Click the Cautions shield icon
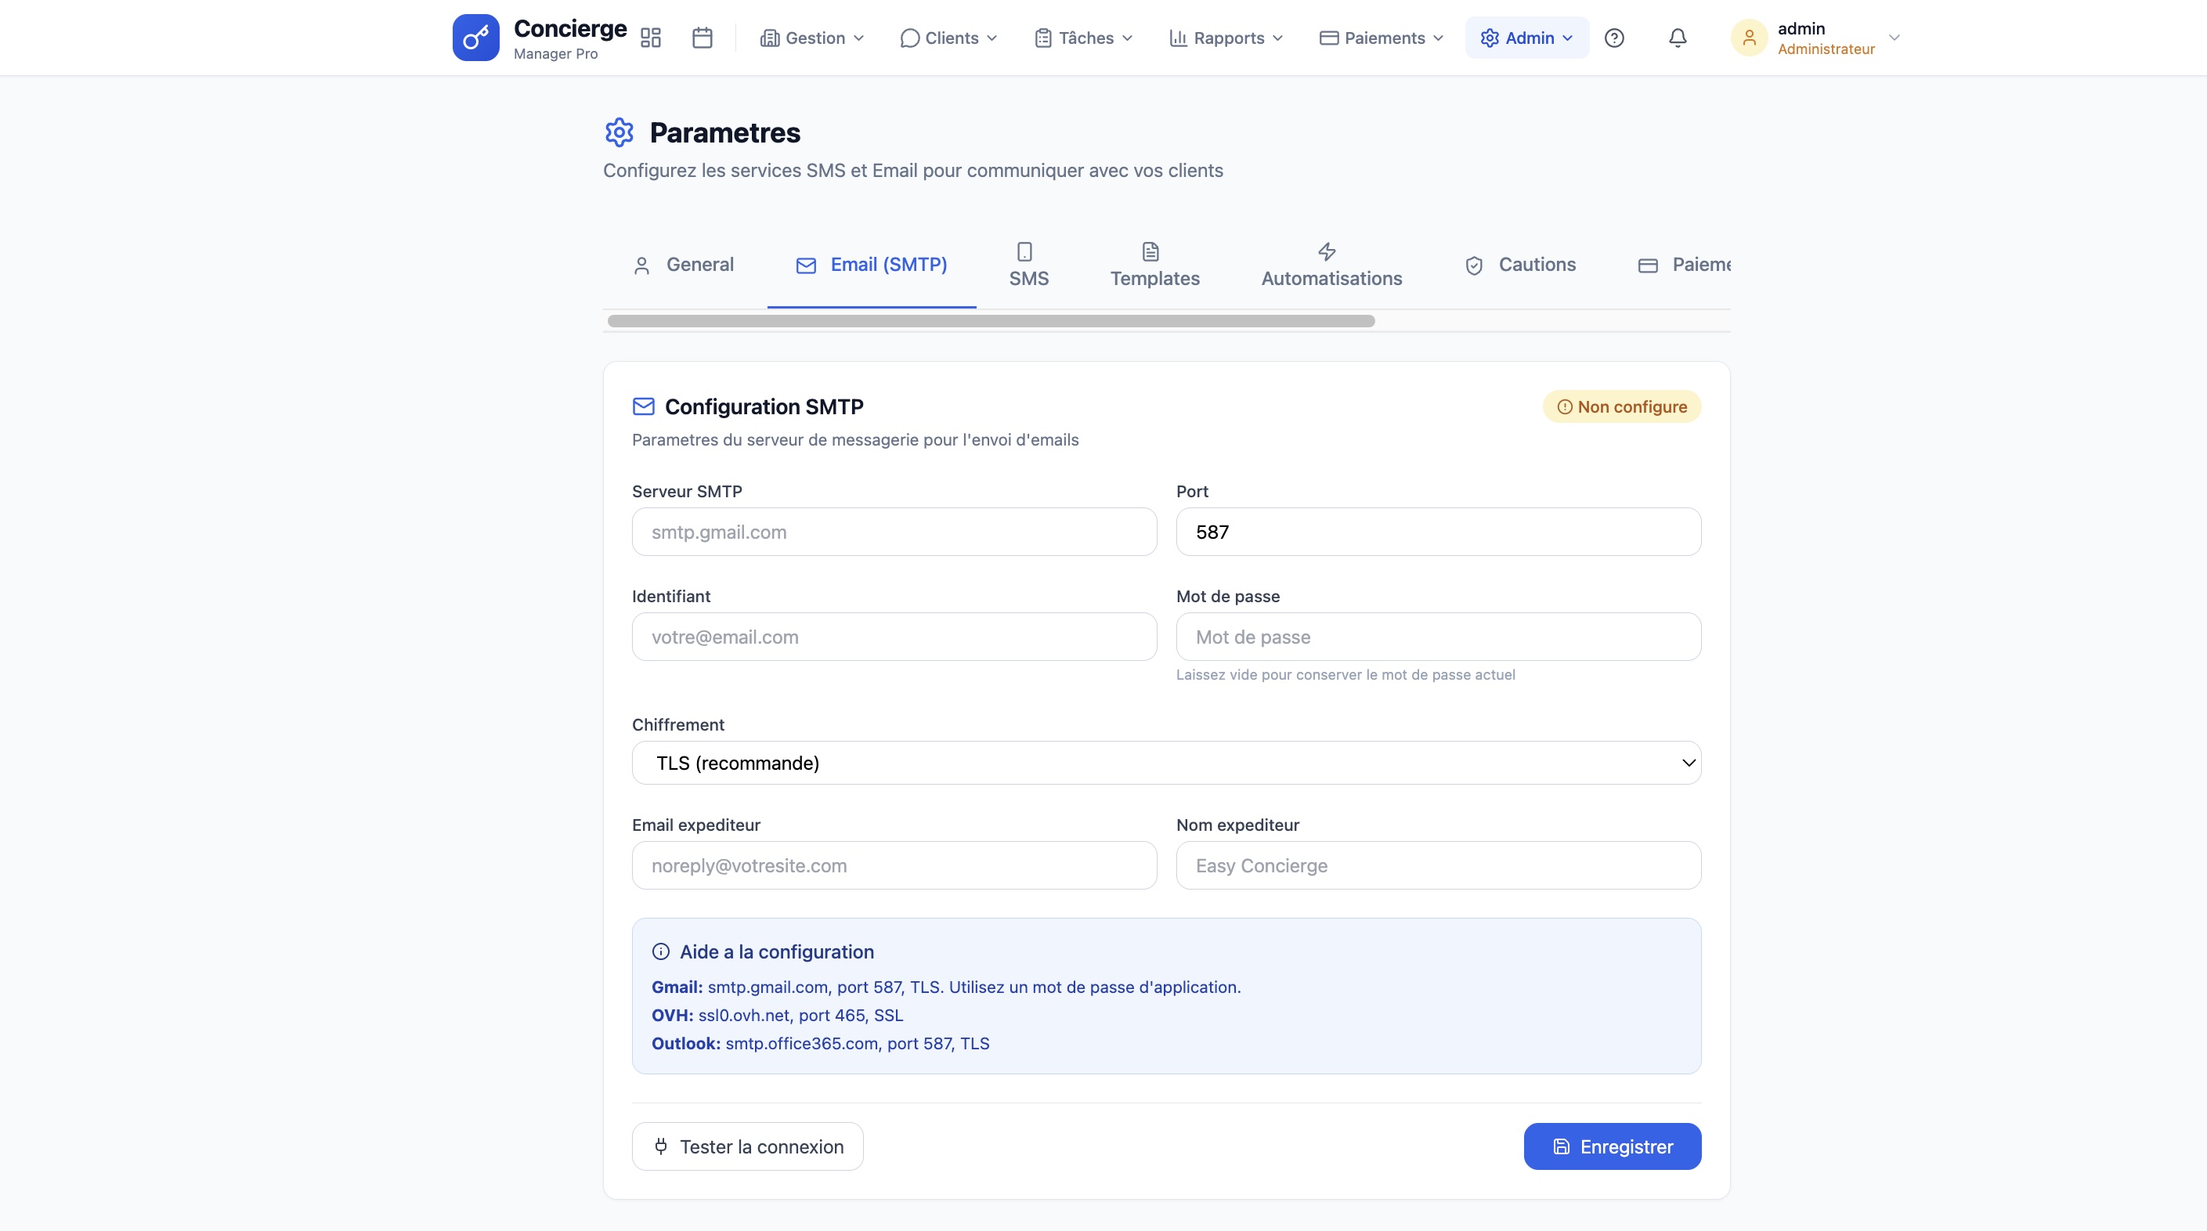 pos(1474,265)
